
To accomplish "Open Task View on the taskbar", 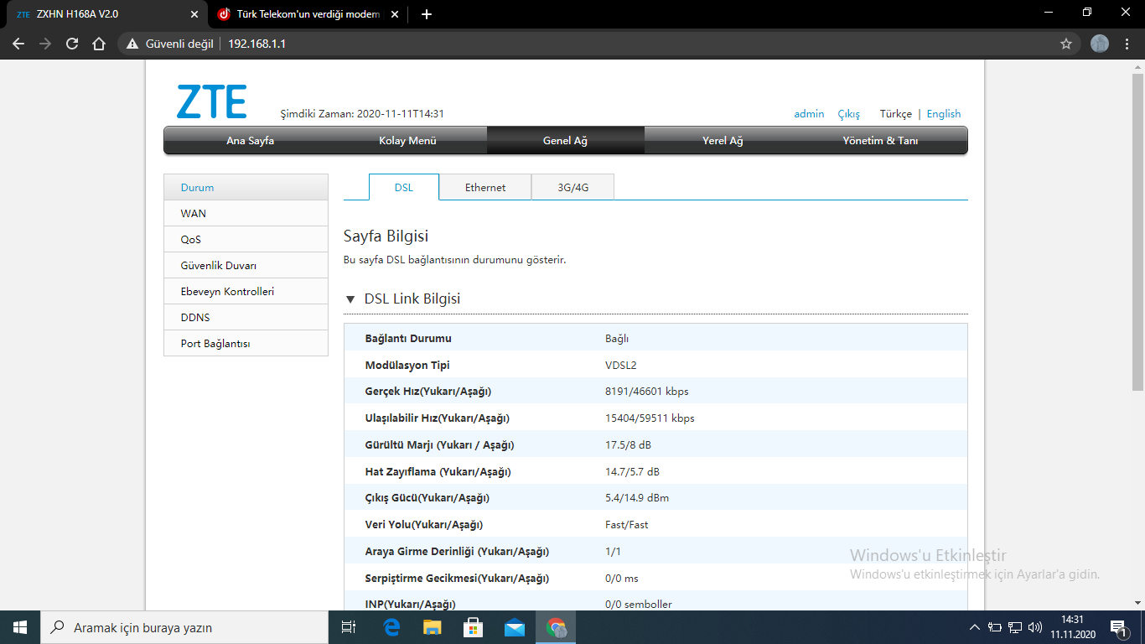I will [x=349, y=627].
